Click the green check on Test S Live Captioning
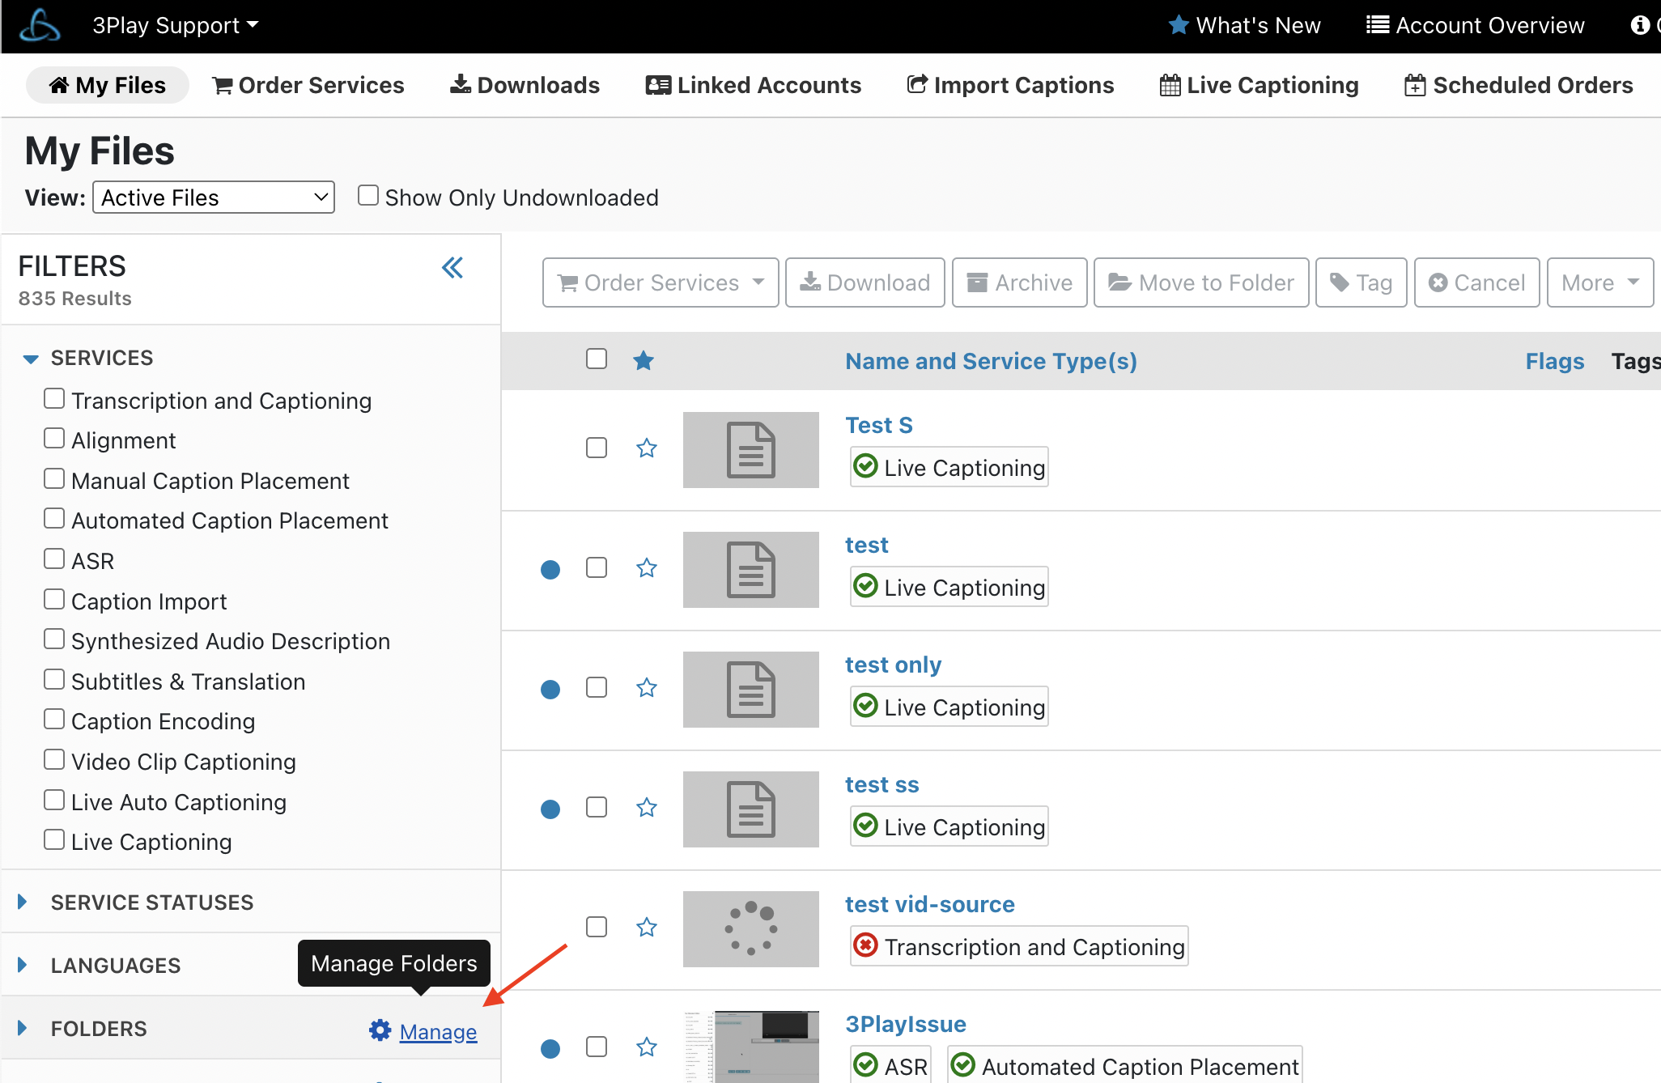Image resolution: width=1661 pixels, height=1083 pixels. pos(866,466)
